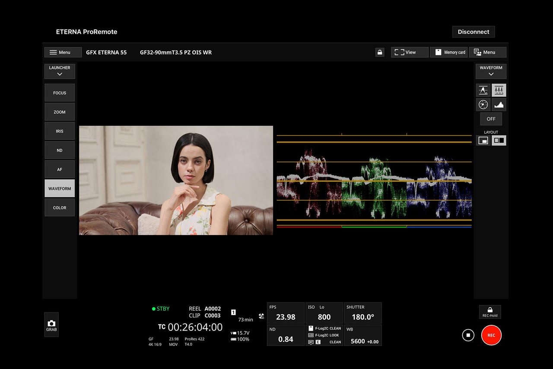Screen dimensions: 553x369
Task: Open the right-side Menu button
Action: point(488,52)
